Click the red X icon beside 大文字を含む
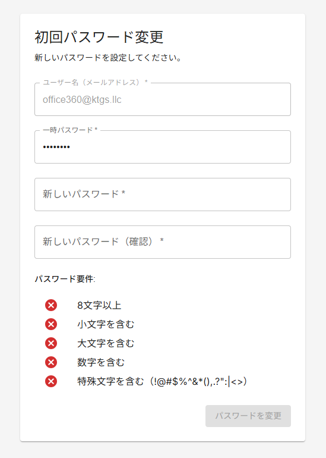Screen dimensions: 326x458 pos(51,343)
